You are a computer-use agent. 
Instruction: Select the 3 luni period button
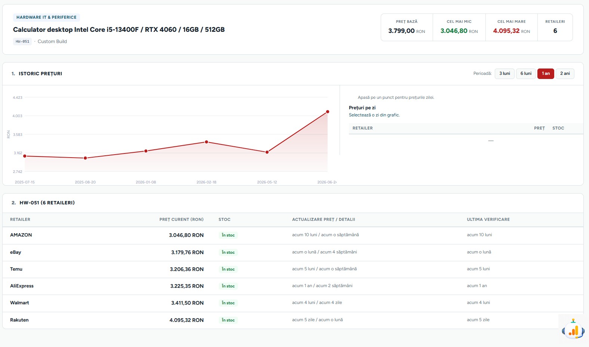[x=504, y=74]
